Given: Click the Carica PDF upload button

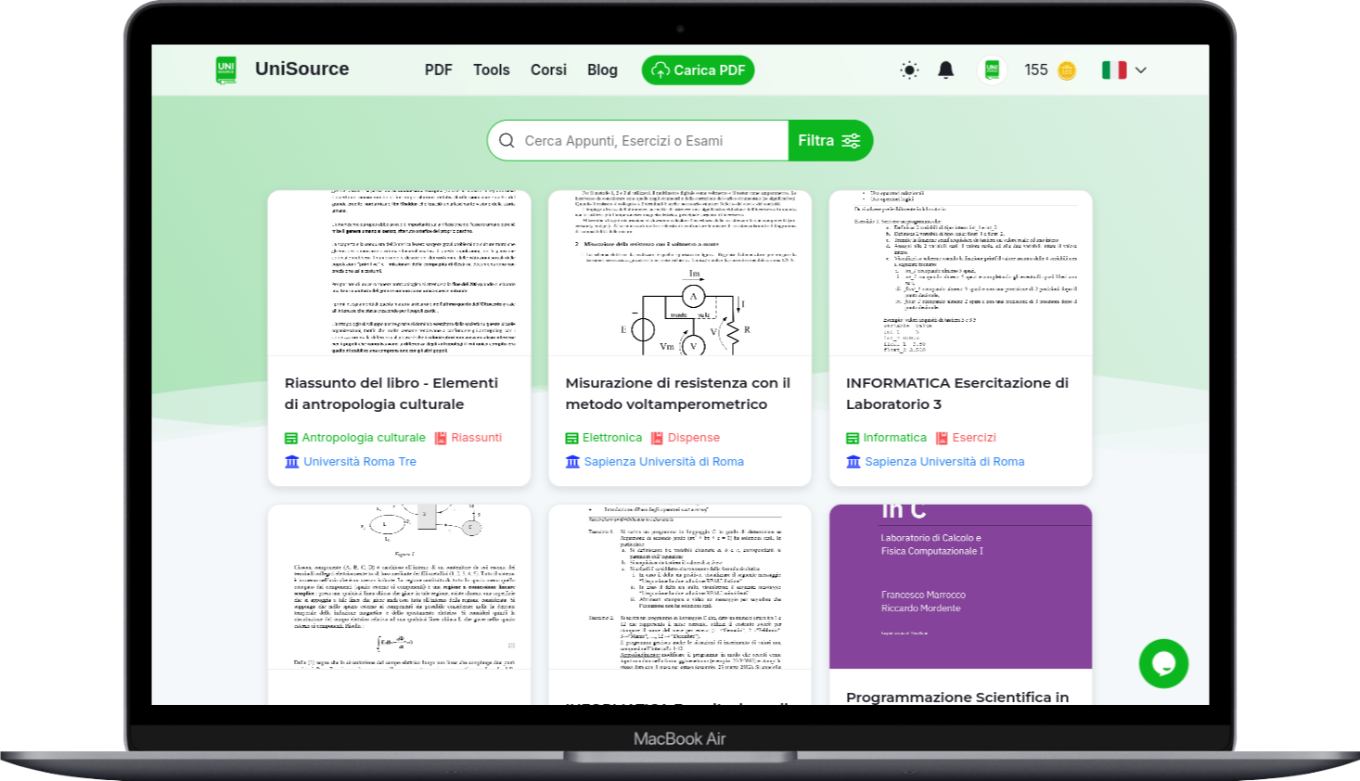Looking at the screenshot, I should 698,70.
